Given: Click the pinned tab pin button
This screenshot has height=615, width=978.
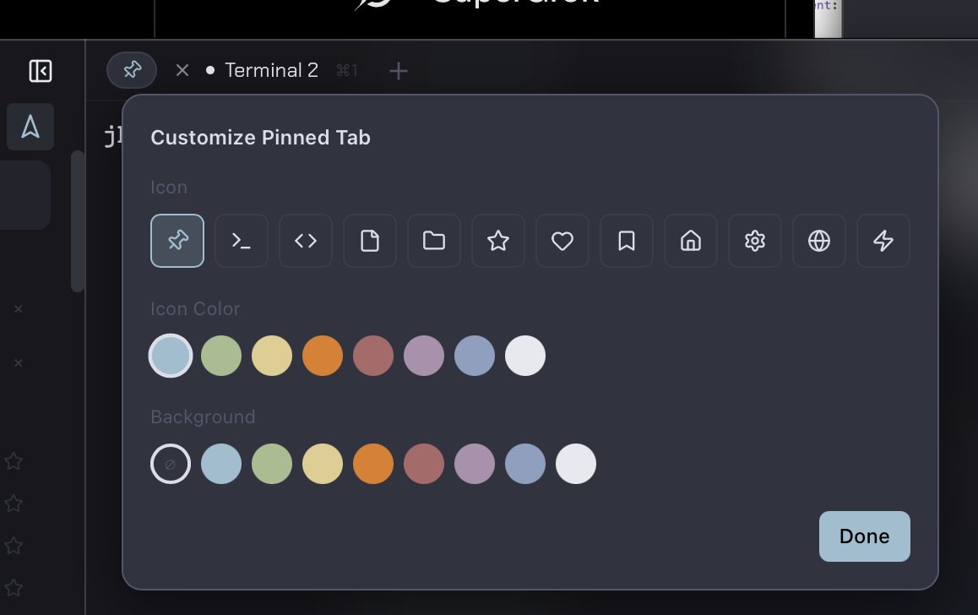Looking at the screenshot, I should pyautogui.click(x=132, y=70).
